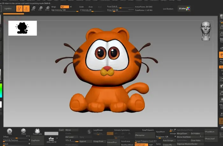This screenshot has width=223, height=146.
Task: Toggle AccuCurve option
Action: point(126,141)
